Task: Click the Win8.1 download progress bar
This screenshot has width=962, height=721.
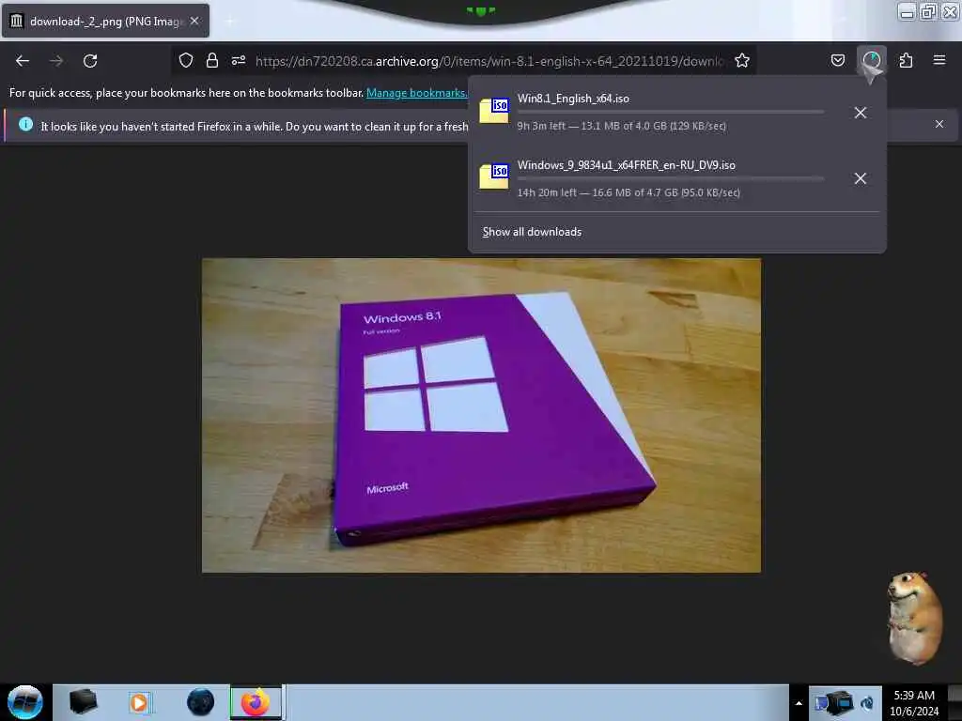Action: (671, 113)
